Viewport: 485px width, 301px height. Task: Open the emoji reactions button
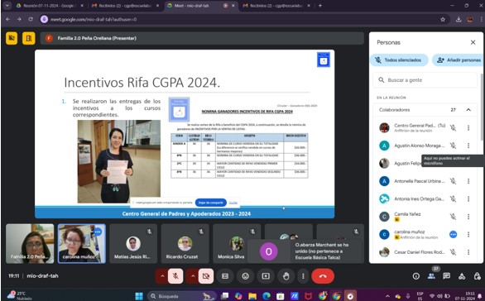(245, 276)
